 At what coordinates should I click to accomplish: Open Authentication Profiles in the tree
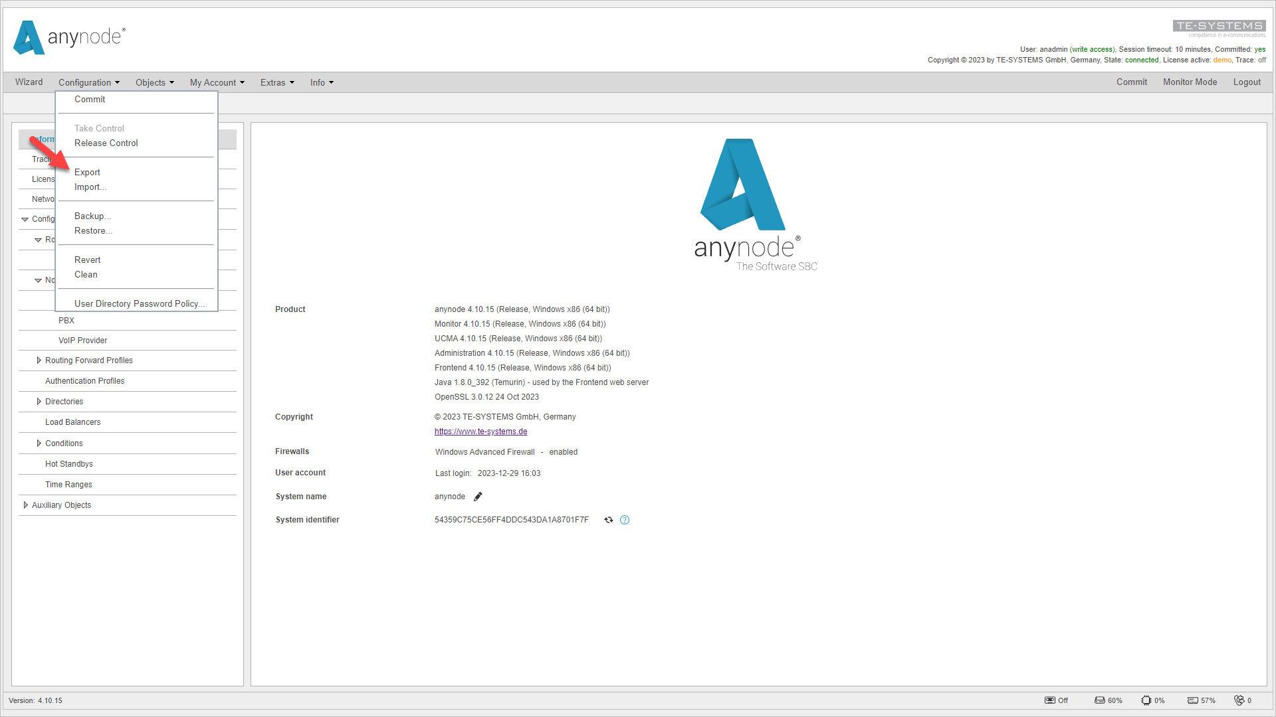point(85,381)
